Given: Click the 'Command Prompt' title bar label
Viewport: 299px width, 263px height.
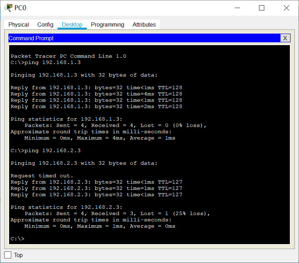Looking at the screenshot, I should pyautogui.click(x=31, y=38).
